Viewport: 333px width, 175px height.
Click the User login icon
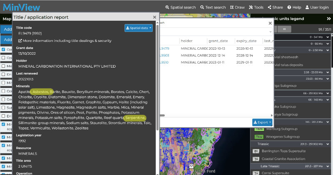tap(307, 7)
